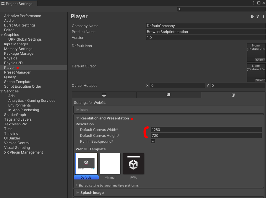Open the Project Settings window options menu
266x198 pixels.
[254, 3]
